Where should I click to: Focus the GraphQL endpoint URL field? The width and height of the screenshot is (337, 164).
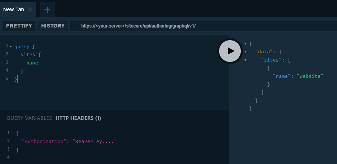tap(203, 26)
